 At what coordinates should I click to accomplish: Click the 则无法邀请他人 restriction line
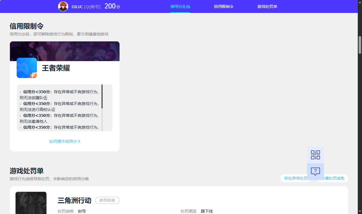(x=34, y=121)
